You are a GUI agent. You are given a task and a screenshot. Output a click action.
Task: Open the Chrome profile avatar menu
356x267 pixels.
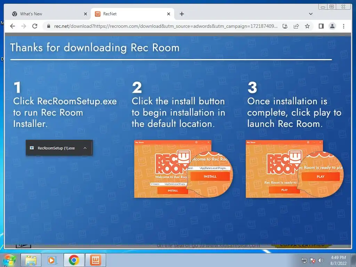coord(332,26)
